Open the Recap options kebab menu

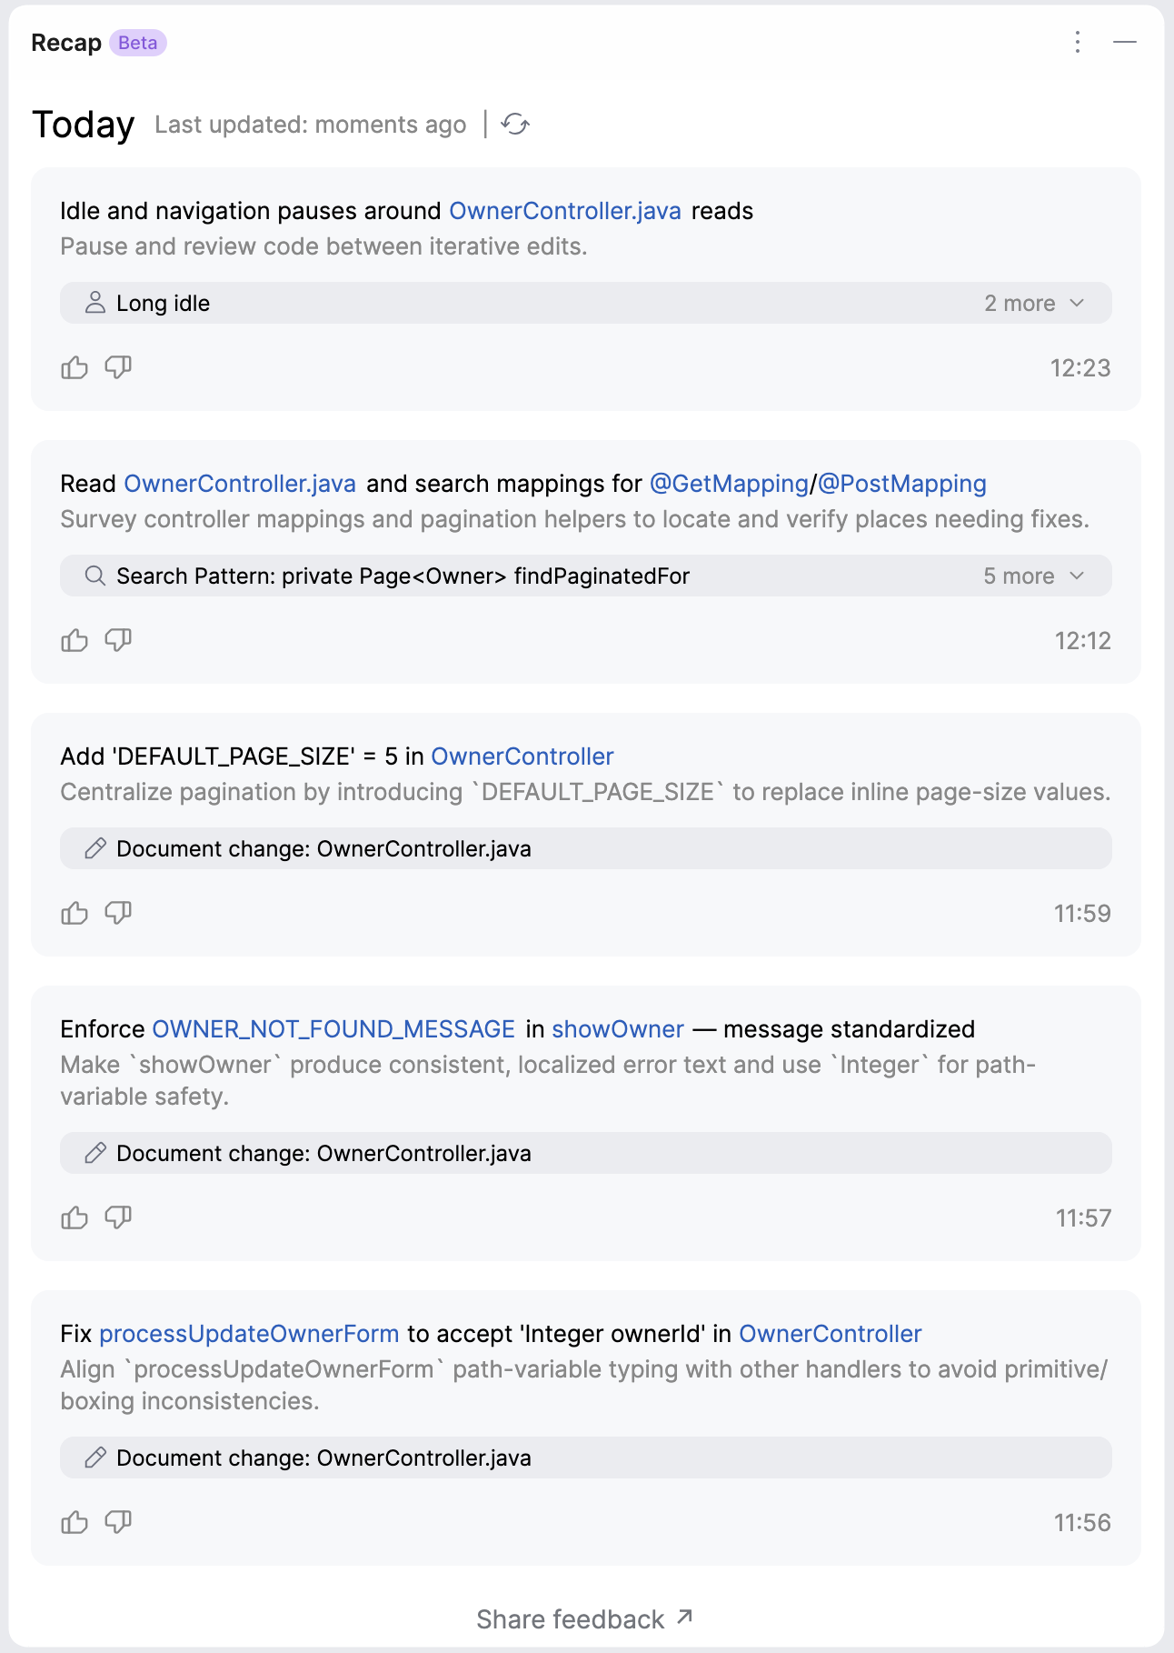(x=1078, y=42)
